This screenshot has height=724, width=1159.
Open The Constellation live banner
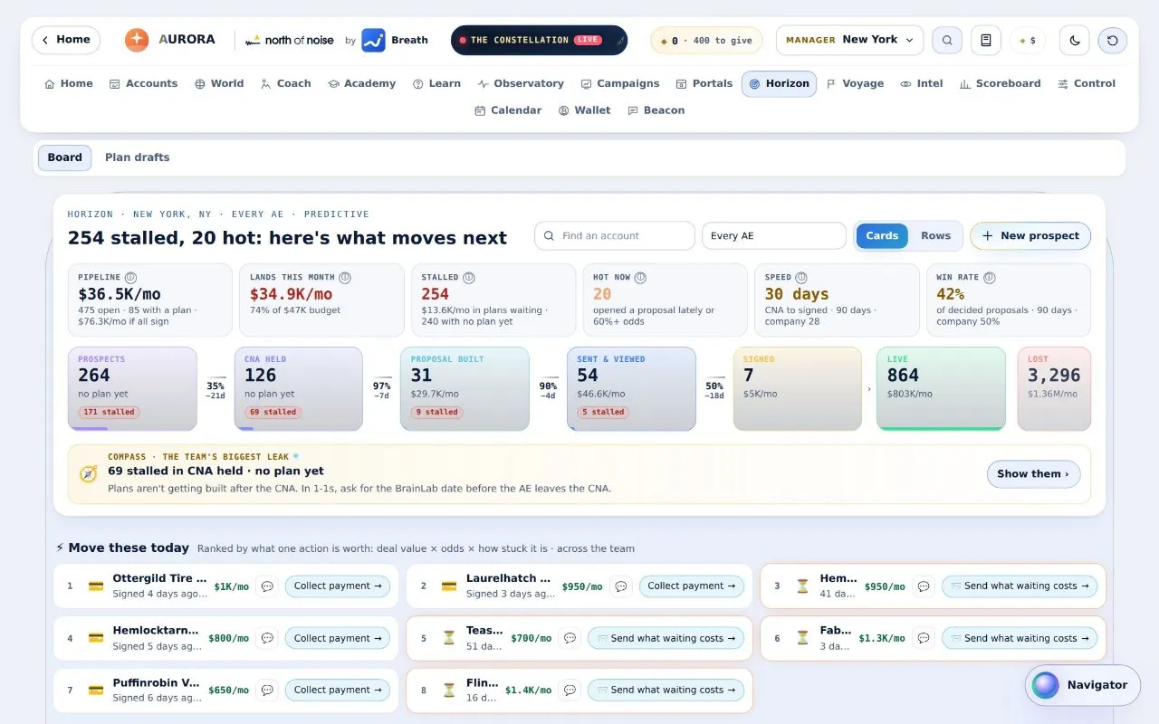pos(539,40)
